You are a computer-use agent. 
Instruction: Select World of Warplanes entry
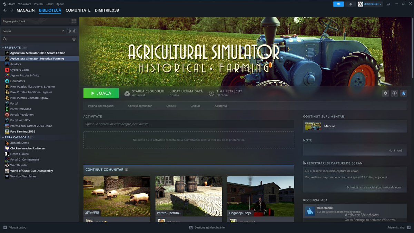tap(23, 176)
